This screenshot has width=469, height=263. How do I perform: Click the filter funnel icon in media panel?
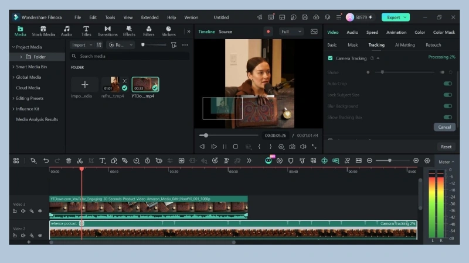tap(174, 45)
